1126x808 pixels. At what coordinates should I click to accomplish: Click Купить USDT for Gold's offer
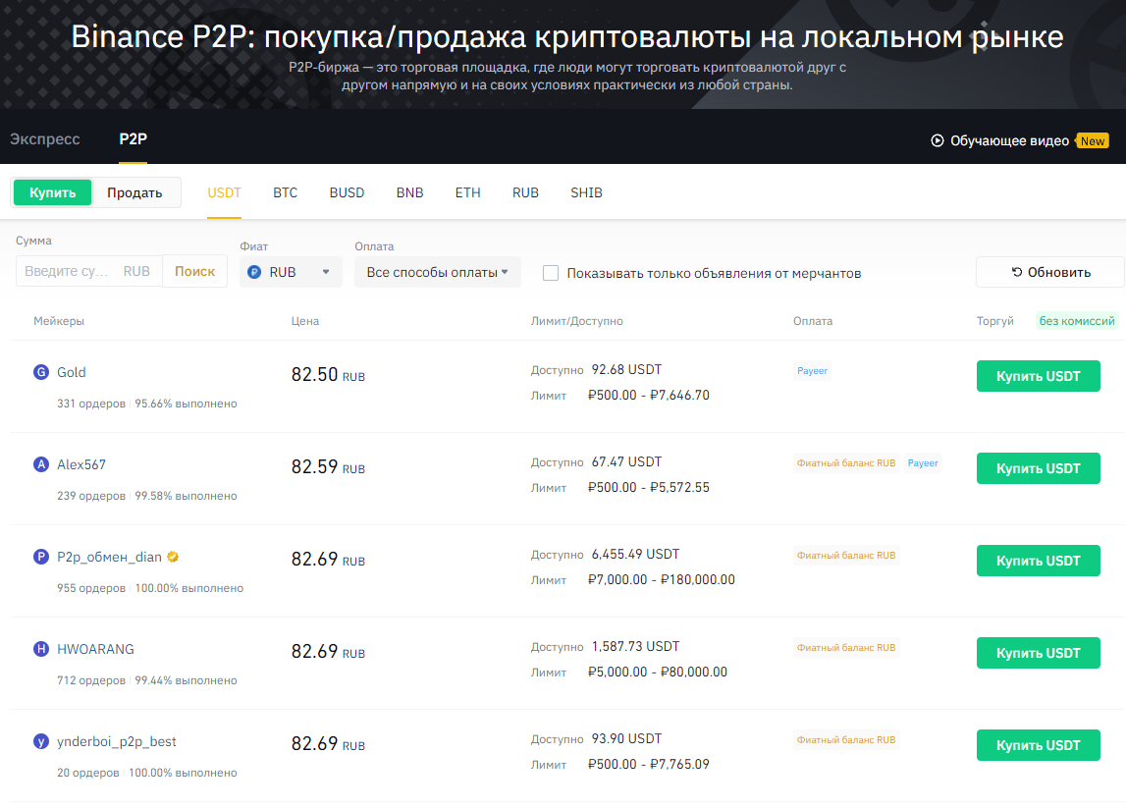(x=1038, y=376)
